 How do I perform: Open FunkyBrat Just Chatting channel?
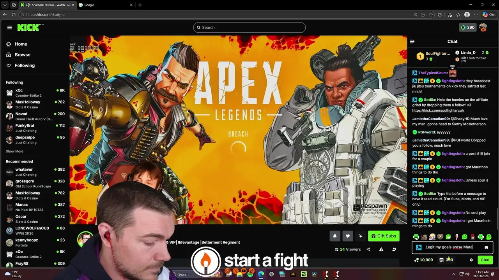[35, 128]
